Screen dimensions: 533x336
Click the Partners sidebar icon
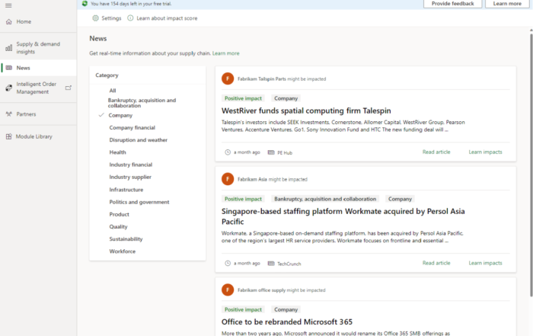9,114
